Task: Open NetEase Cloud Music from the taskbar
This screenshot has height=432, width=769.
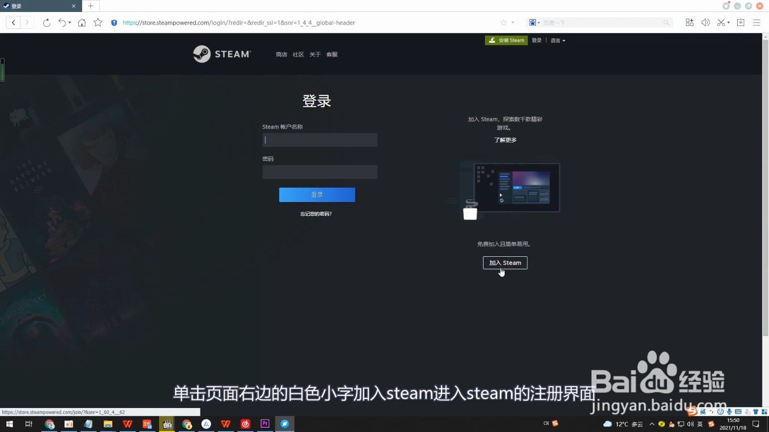Action: pos(245,424)
